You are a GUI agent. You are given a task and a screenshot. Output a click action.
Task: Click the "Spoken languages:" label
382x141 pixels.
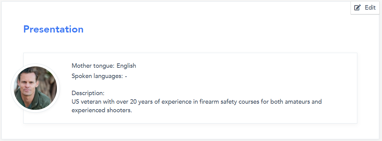(97, 76)
